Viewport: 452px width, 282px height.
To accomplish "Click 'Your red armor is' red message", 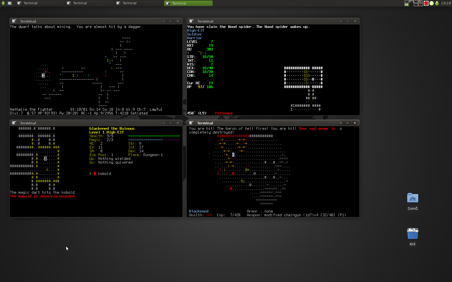I will coord(317,129).
